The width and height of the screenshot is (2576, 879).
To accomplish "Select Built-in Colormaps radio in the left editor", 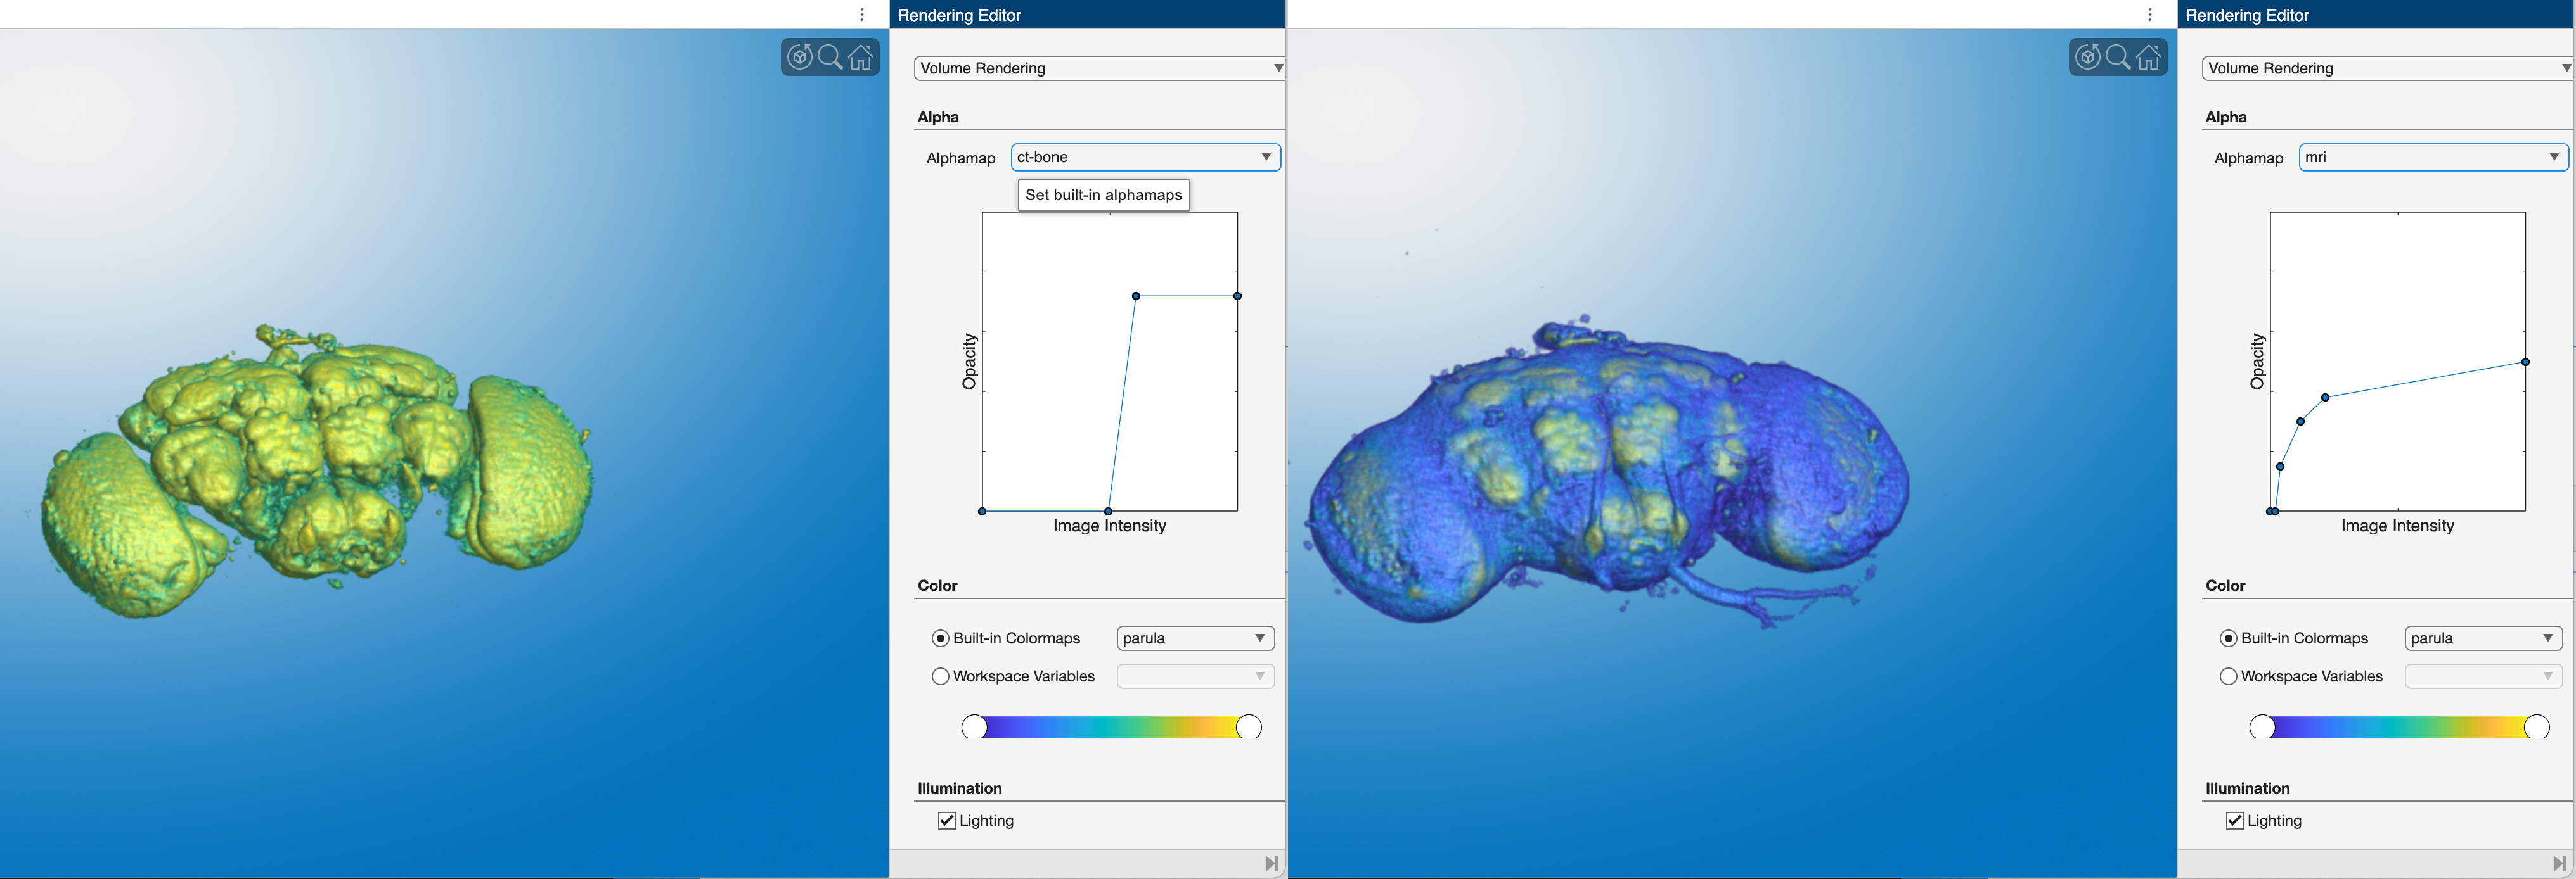I will [940, 638].
